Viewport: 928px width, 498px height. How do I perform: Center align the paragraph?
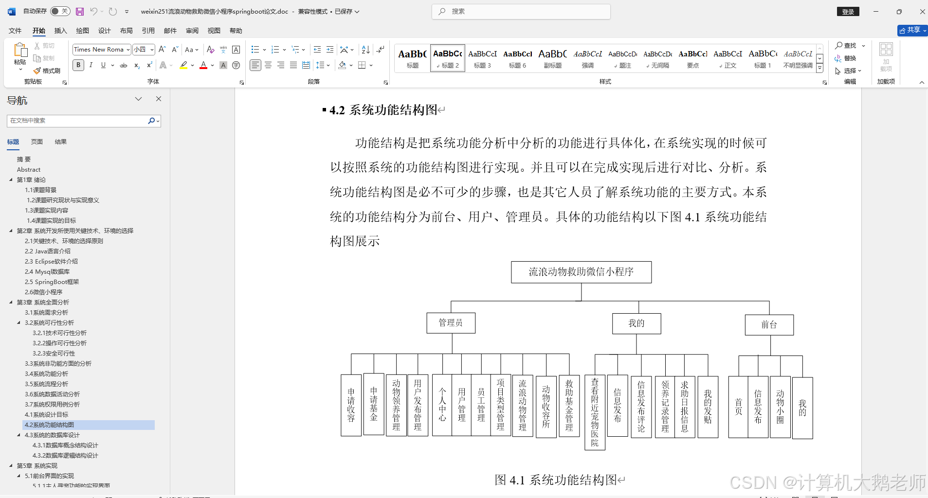[x=268, y=65]
